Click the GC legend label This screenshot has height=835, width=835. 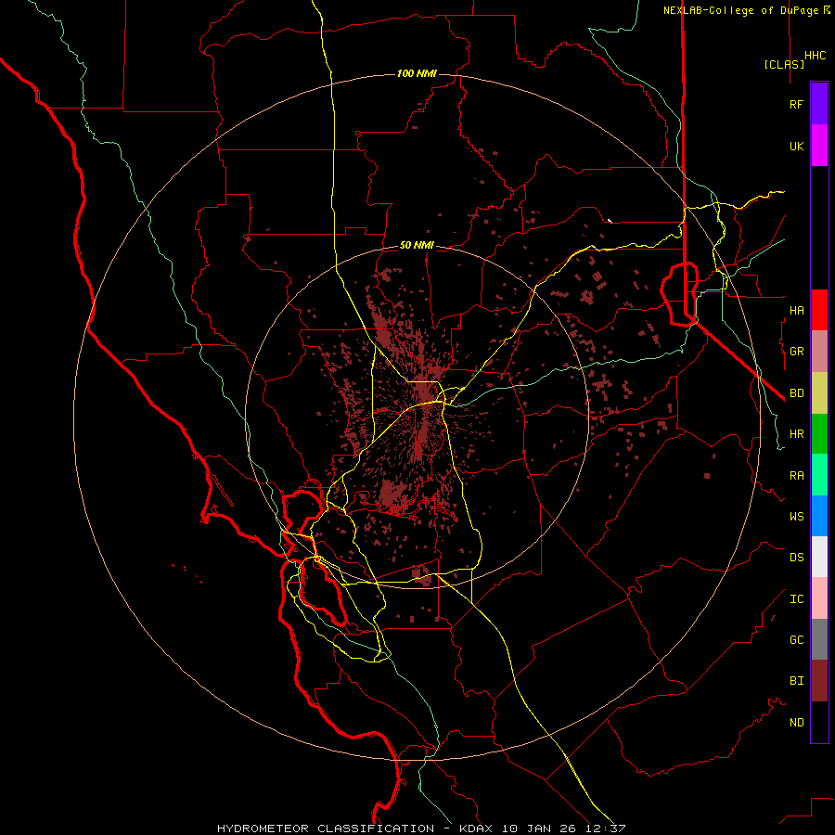tap(796, 640)
